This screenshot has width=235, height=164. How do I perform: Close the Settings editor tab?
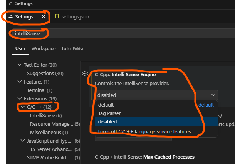44,16
